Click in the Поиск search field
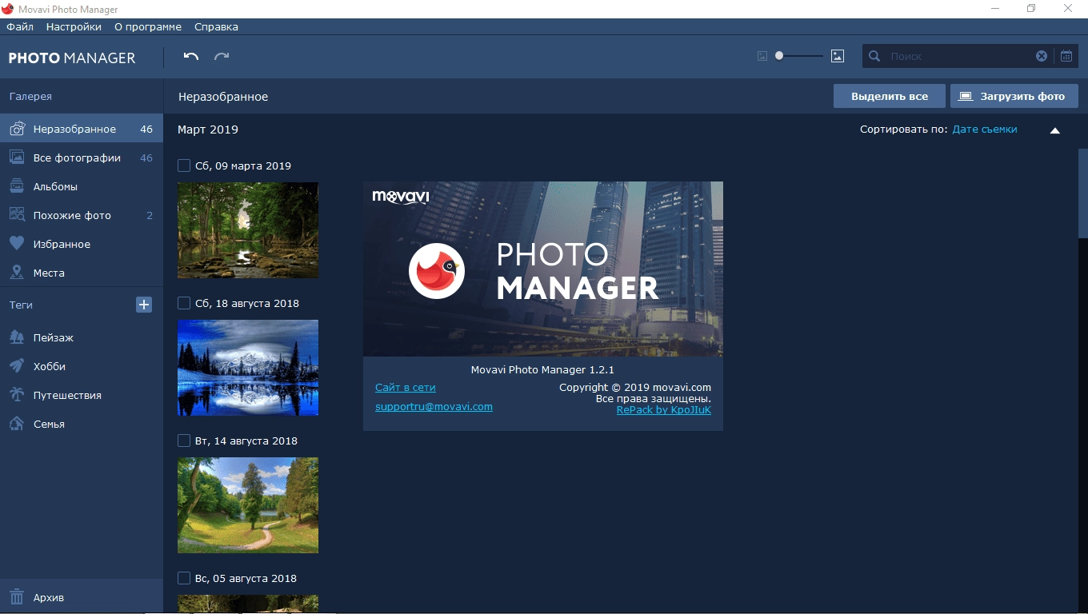This screenshot has height=614, width=1088. pos(960,56)
